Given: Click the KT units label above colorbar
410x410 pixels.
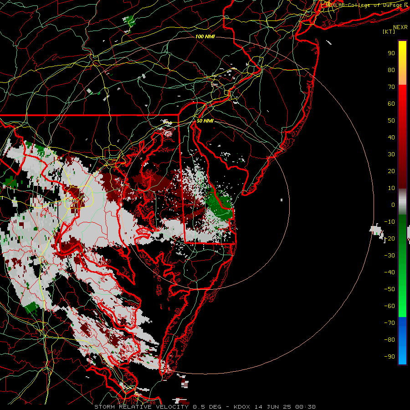Looking at the screenshot, I should coord(389,31).
